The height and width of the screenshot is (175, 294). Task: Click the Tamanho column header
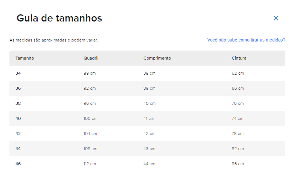(25, 58)
